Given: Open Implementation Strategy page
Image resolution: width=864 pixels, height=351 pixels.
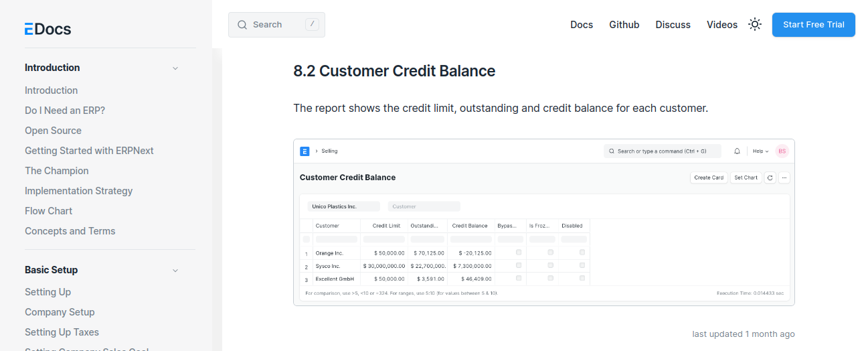Looking at the screenshot, I should [79, 191].
